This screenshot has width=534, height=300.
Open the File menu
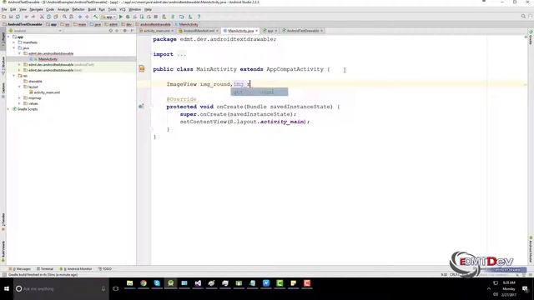pyautogui.click(x=4, y=9)
